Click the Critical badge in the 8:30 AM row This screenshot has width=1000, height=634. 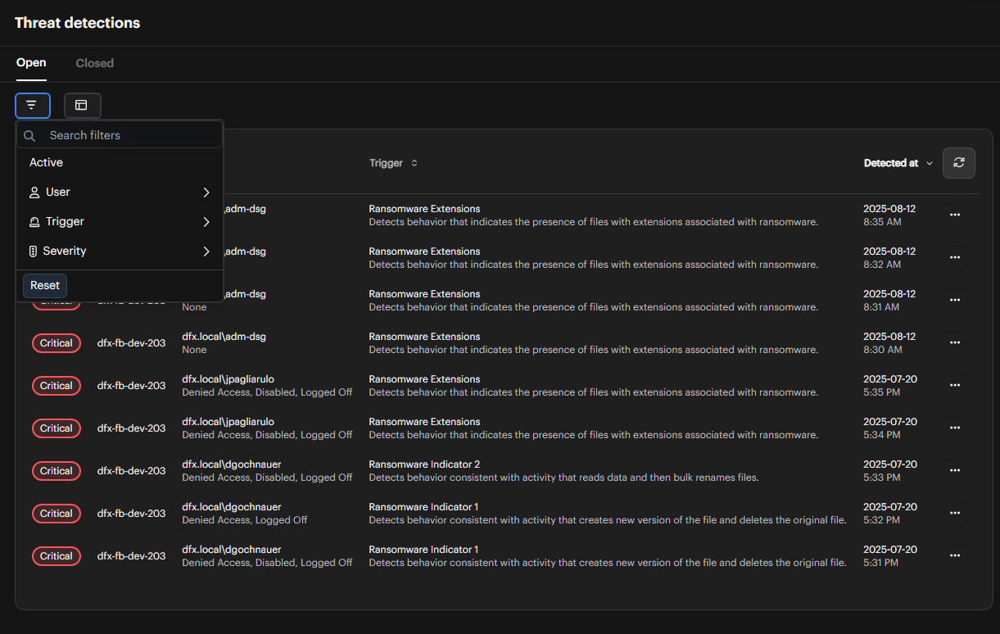tap(57, 343)
